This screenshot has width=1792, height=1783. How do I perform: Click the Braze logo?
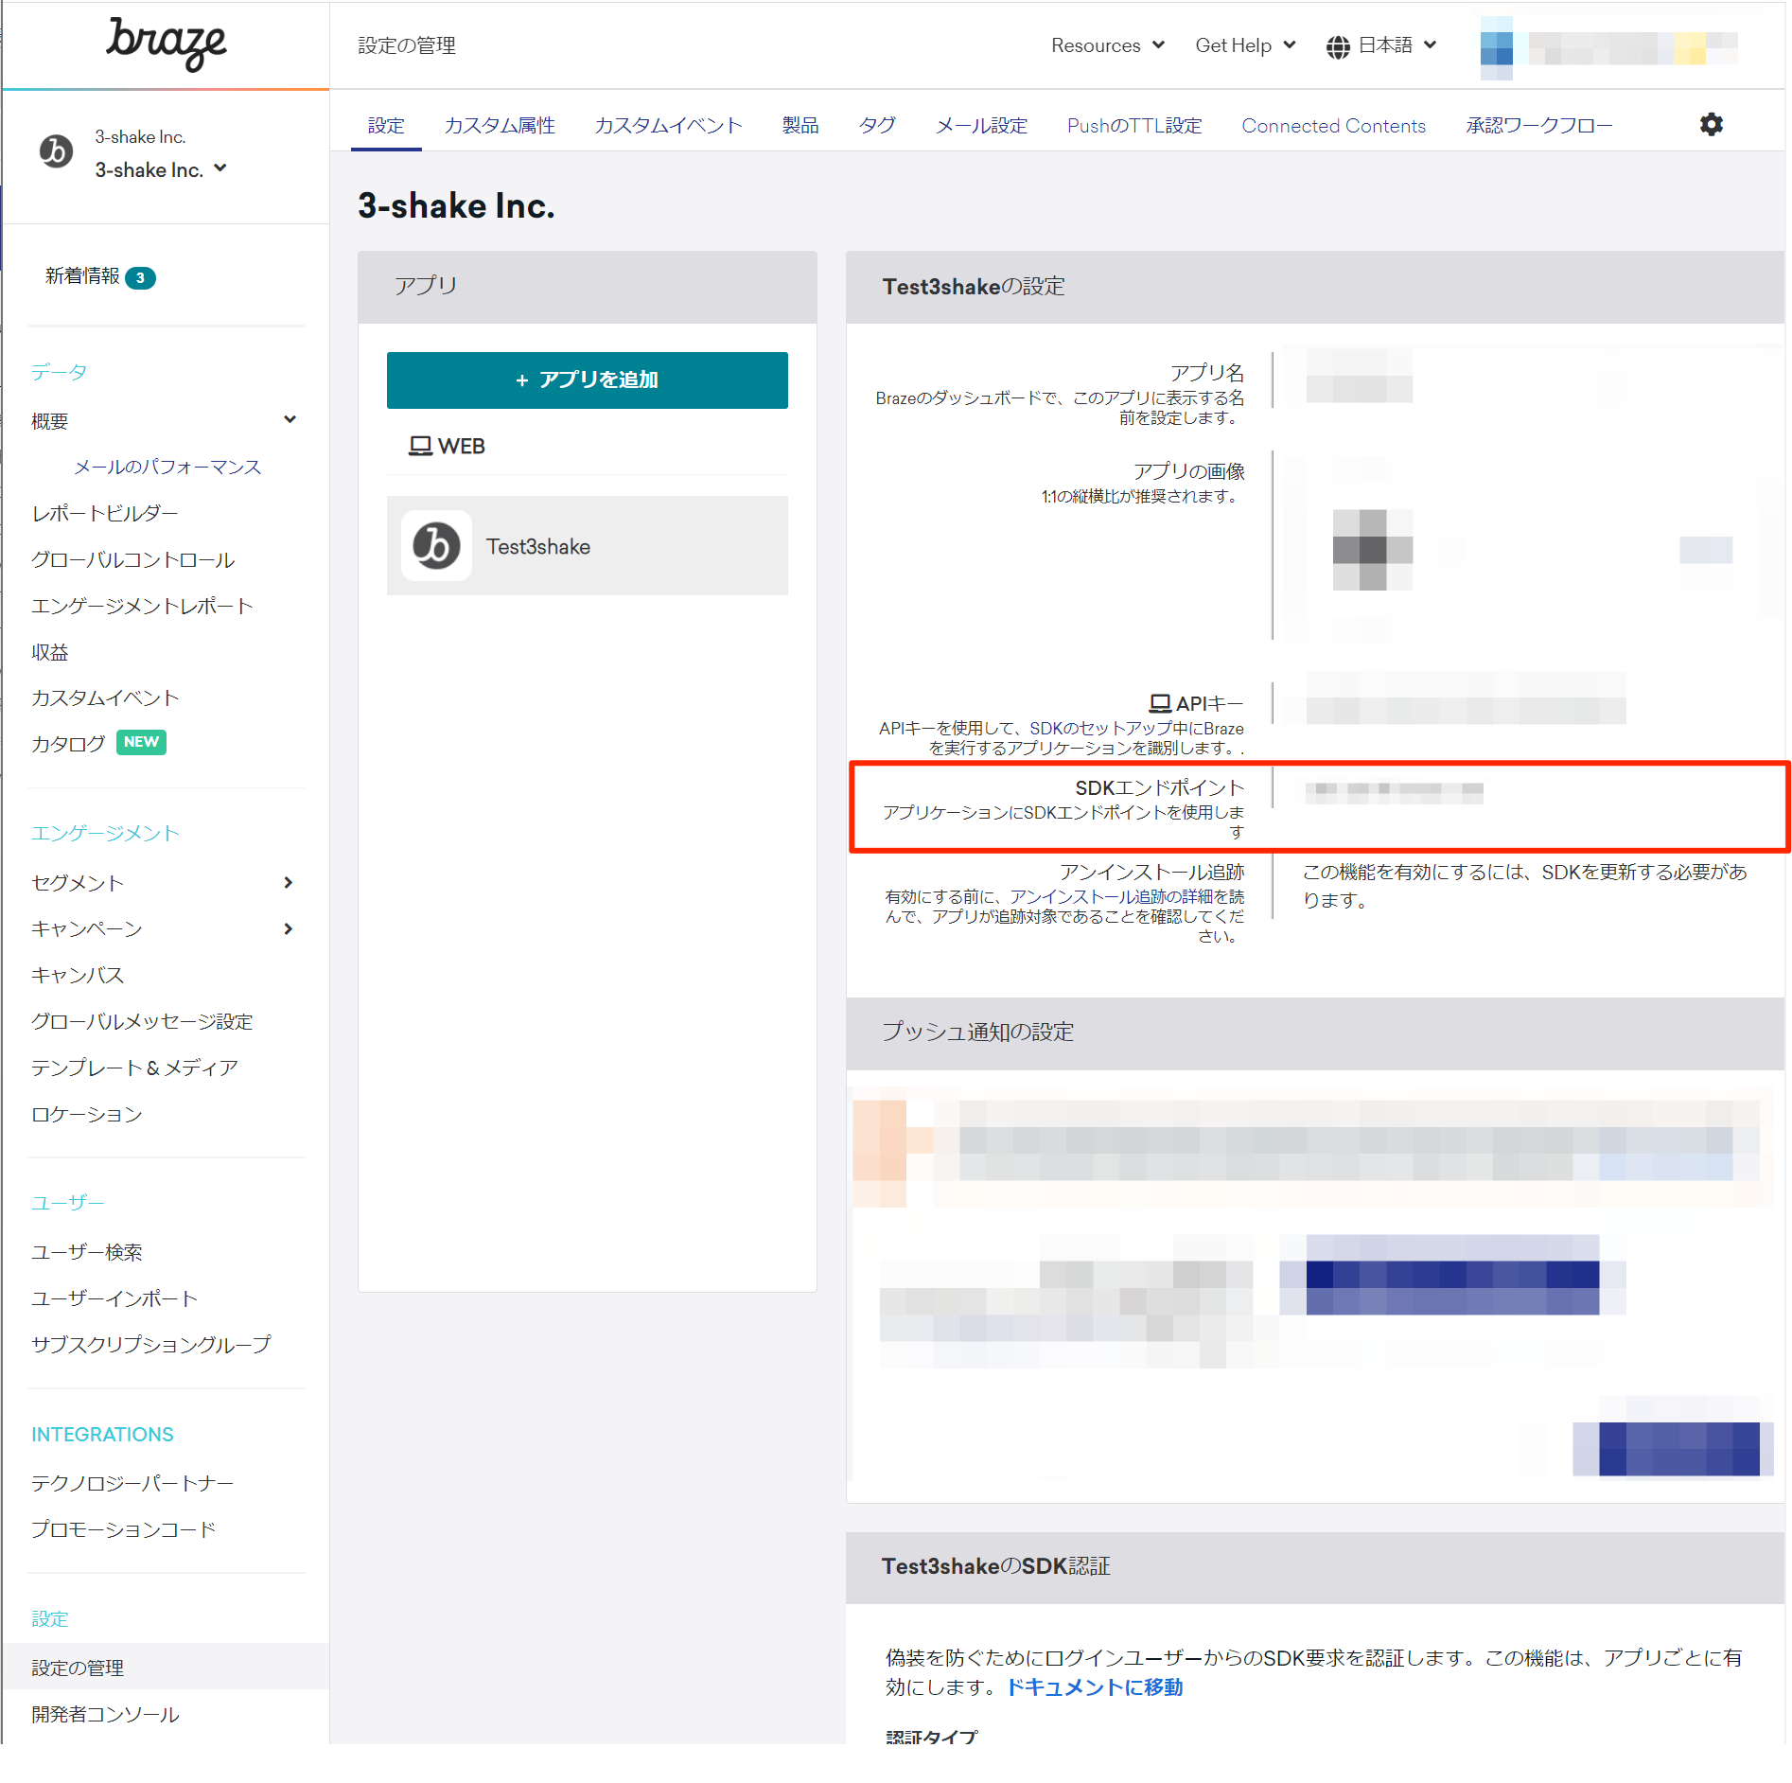click(x=166, y=44)
